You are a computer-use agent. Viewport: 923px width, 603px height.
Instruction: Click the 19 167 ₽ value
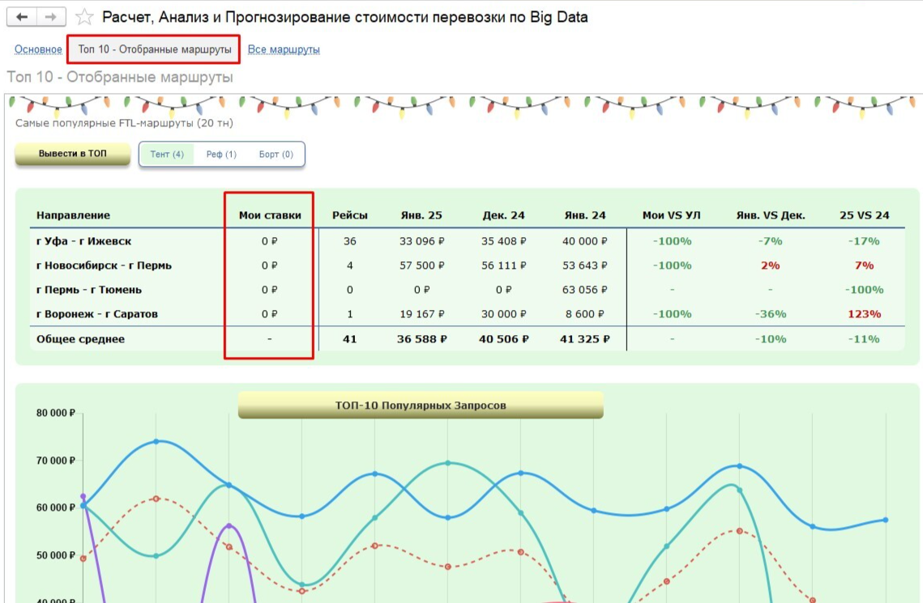click(421, 314)
